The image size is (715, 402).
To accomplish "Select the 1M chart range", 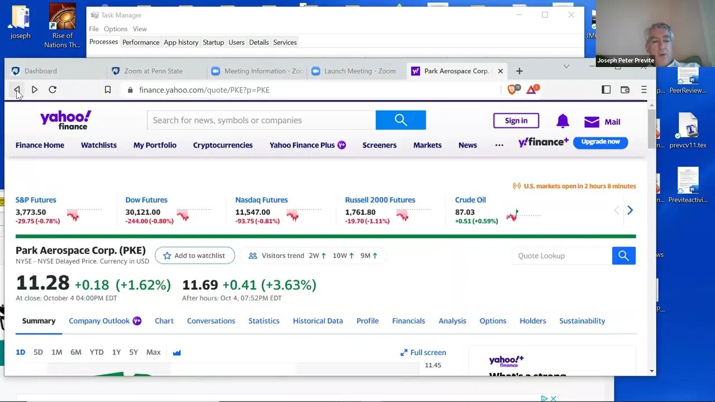I will click(56, 352).
